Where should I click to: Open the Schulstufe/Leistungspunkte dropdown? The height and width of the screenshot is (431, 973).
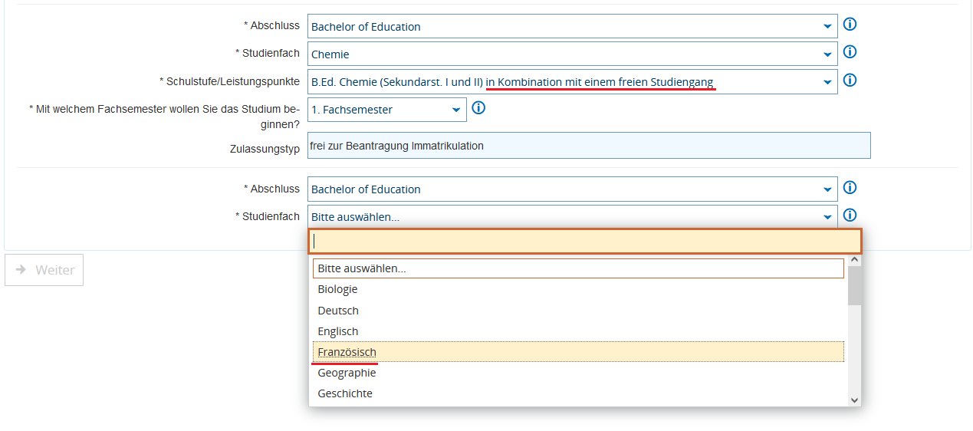pos(571,82)
